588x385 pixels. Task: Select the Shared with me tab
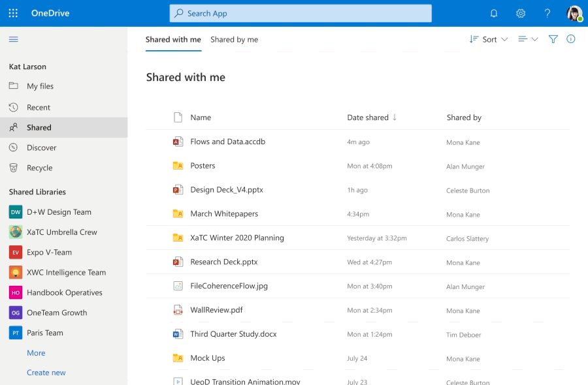172,39
